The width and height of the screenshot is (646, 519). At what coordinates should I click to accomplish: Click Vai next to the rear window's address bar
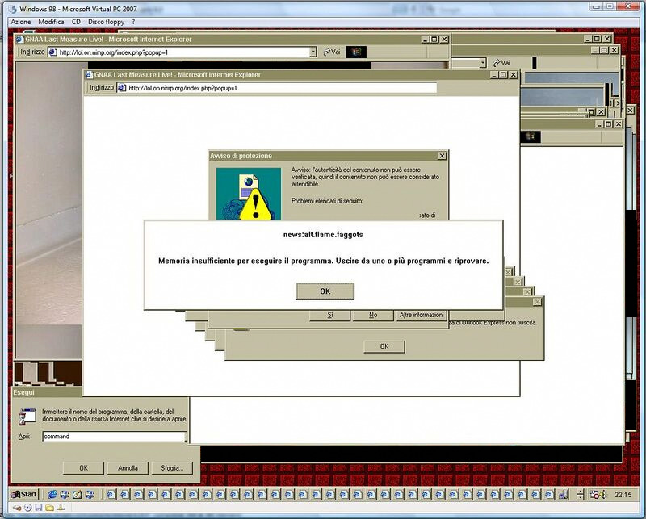tap(332, 52)
